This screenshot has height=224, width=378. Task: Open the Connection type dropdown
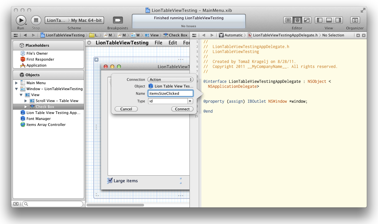coord(170,80)
